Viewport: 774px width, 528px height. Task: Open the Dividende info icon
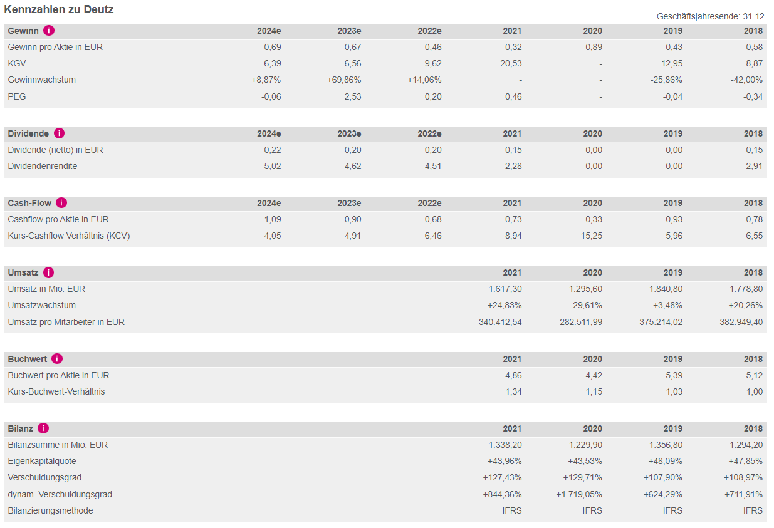(59, 133)
